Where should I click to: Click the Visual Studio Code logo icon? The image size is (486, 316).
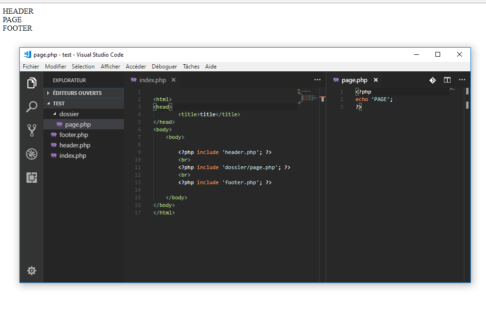27,54
